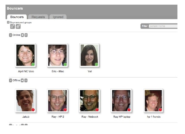Image resolution: width=185 pixels, height=134 pixels.
Task: Click the green status dot on Val
Action: coord(96,64)
